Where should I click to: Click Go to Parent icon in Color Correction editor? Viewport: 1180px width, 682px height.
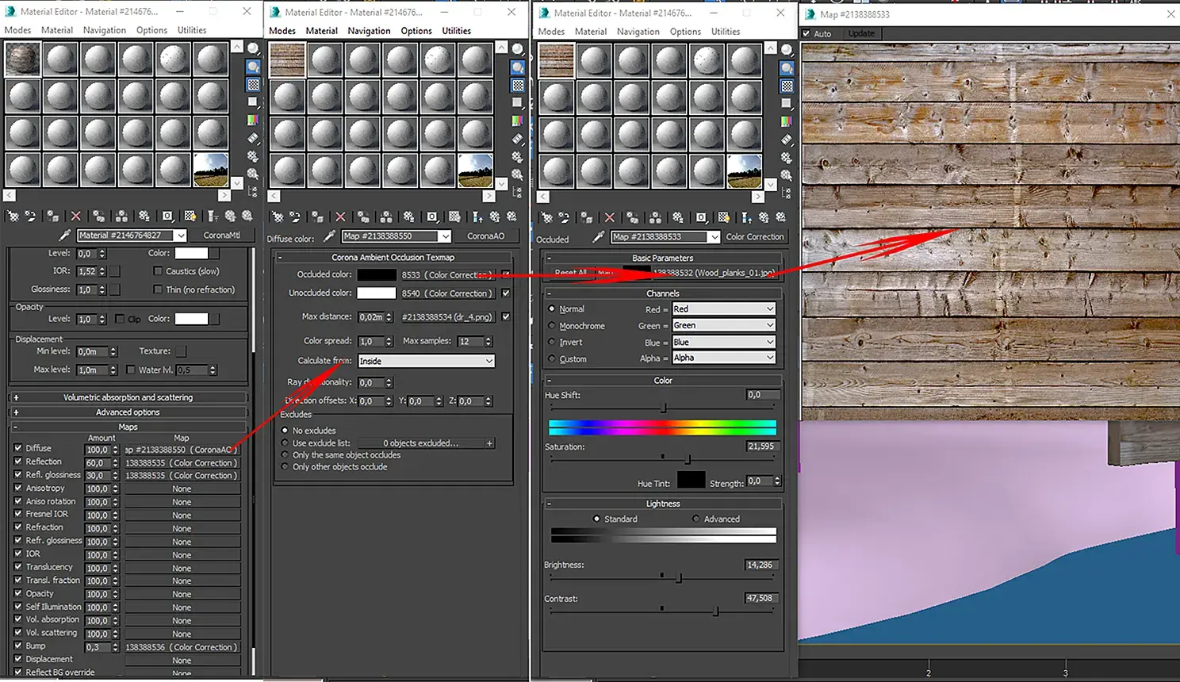[x=764, y=217]
